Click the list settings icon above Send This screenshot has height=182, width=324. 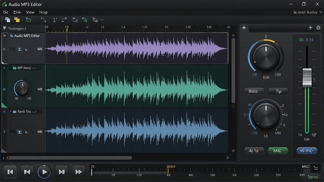coord(316,168)
